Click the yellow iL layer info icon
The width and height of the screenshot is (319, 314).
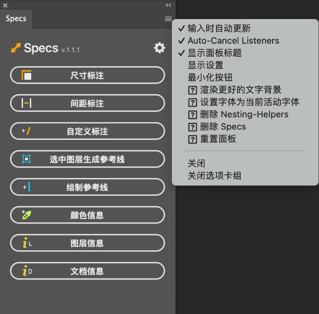click(x=27, y=243)
